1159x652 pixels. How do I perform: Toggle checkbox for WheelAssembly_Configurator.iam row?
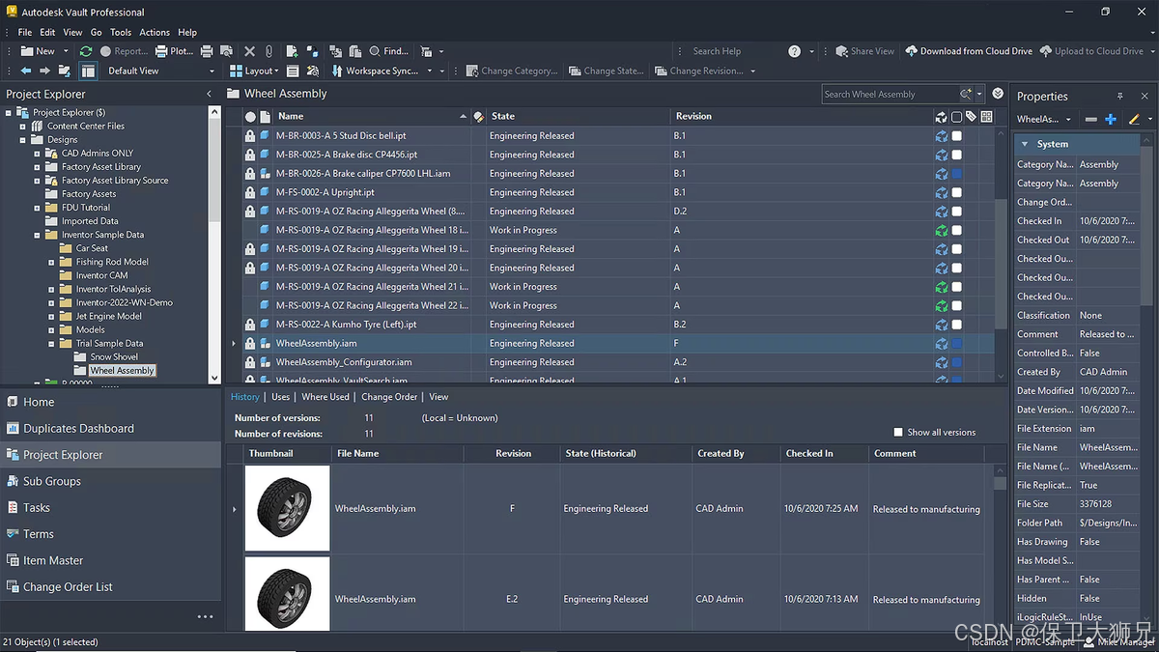pyautogui.click(x=956, y=362)
